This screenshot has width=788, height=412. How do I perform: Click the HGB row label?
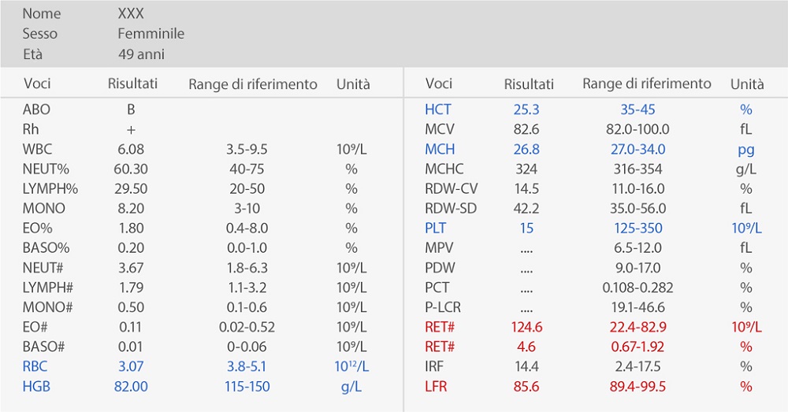tap(37, 386)
